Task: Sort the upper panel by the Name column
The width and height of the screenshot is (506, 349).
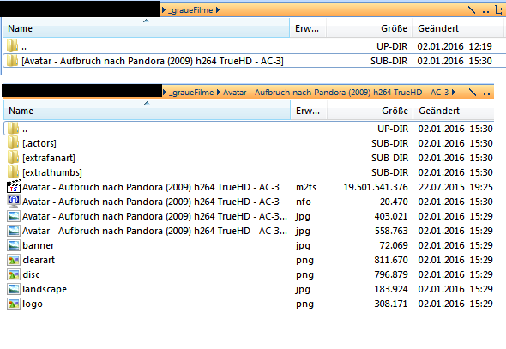Action: pos(147,28)
